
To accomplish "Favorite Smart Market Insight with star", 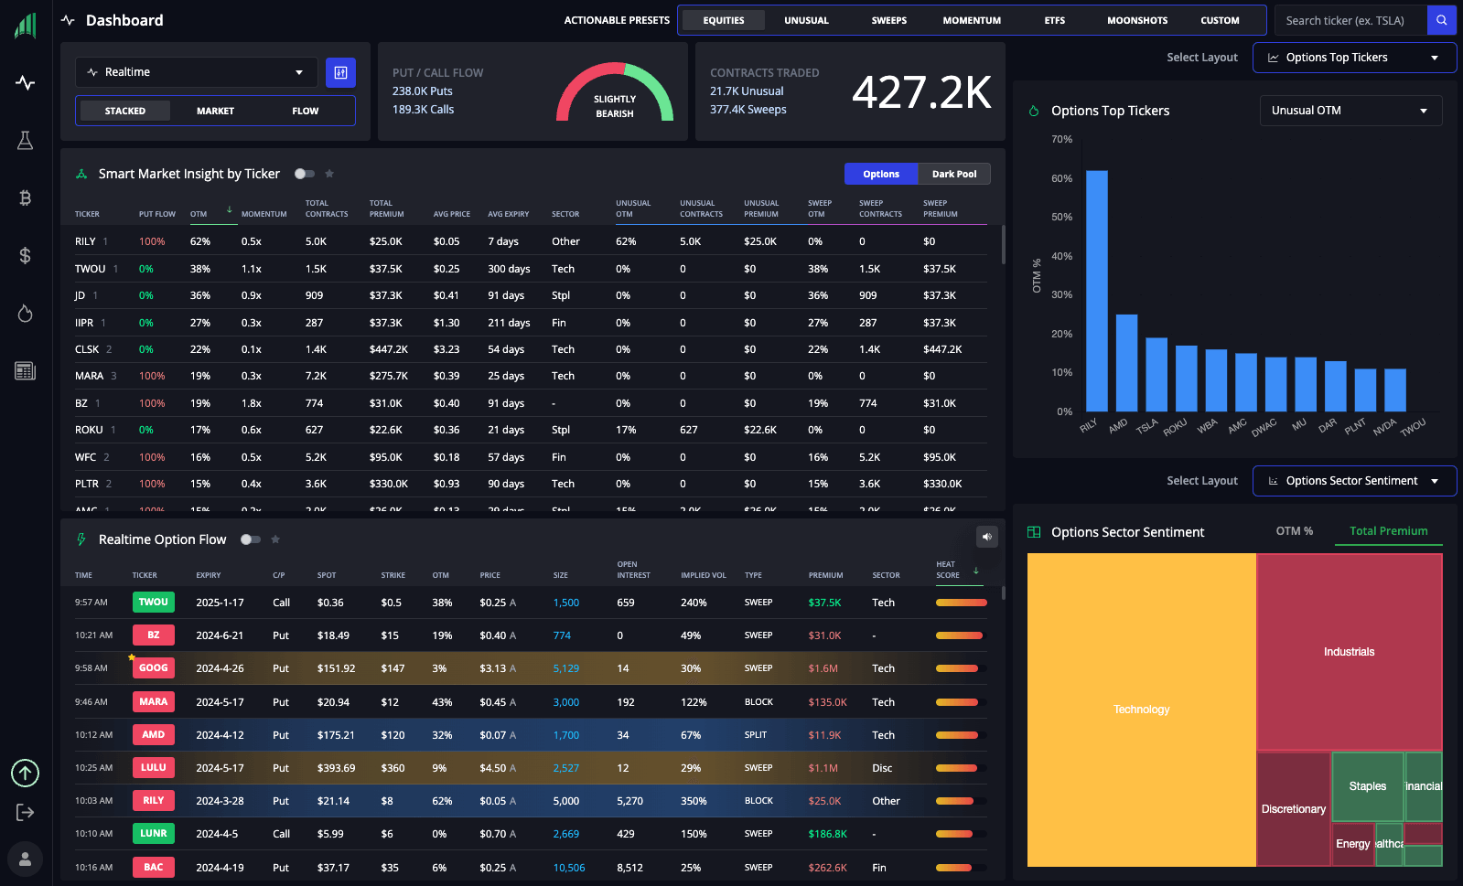I will [x=329, y=174].
